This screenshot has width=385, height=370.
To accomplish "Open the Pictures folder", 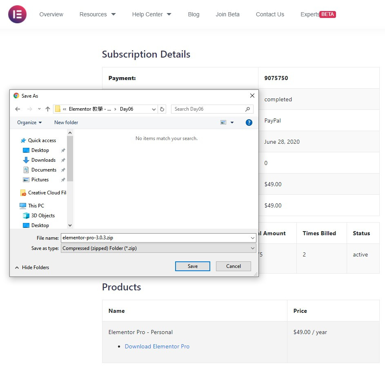I will coord(40,180).
